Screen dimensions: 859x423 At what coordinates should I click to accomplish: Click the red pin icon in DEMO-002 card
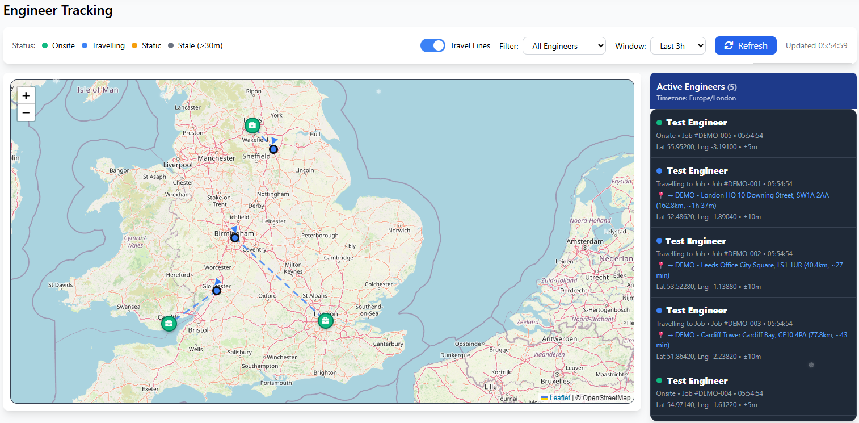[x=660, y=265]
